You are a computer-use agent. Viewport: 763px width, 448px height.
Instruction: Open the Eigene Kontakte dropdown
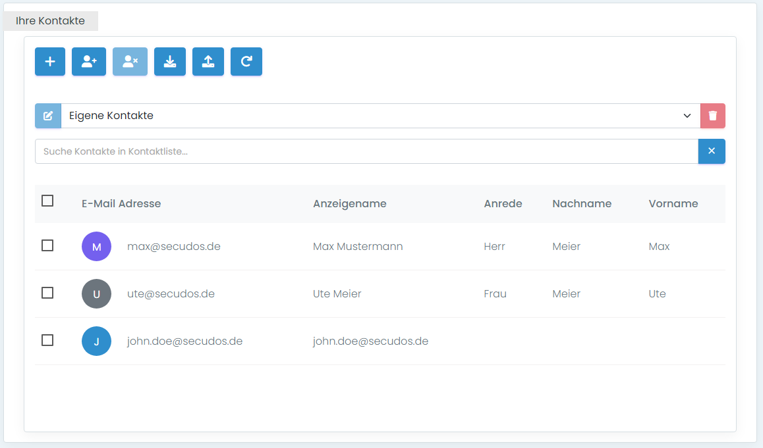coord(376,116)
